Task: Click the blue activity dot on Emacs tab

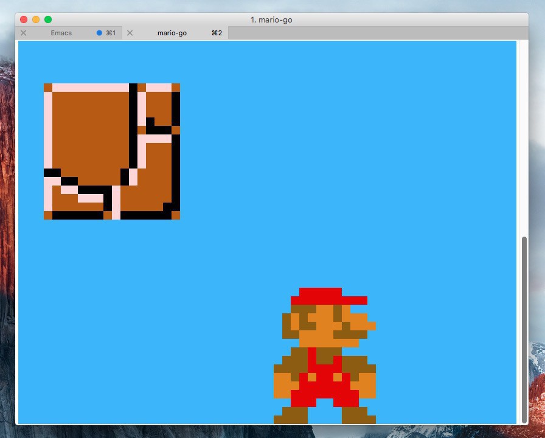Action: (99, 33)
